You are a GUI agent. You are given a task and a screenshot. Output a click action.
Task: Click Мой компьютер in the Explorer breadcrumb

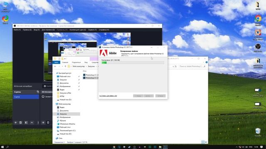click(79, 66)
